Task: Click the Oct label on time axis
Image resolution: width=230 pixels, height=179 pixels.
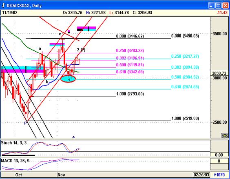Action: point(19,175)
